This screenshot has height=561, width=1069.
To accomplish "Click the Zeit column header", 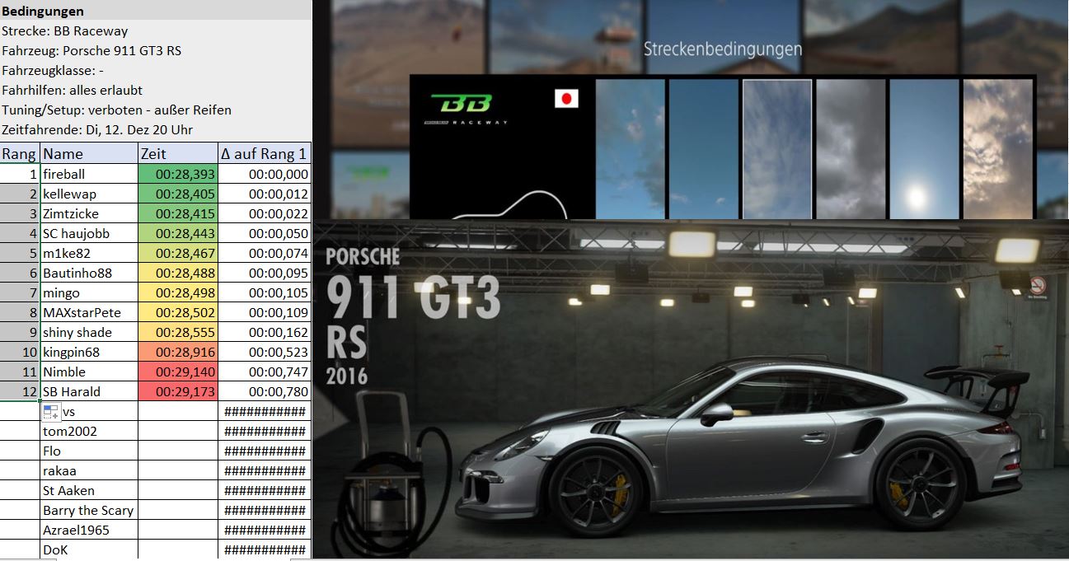I will [x=178, y=153].
